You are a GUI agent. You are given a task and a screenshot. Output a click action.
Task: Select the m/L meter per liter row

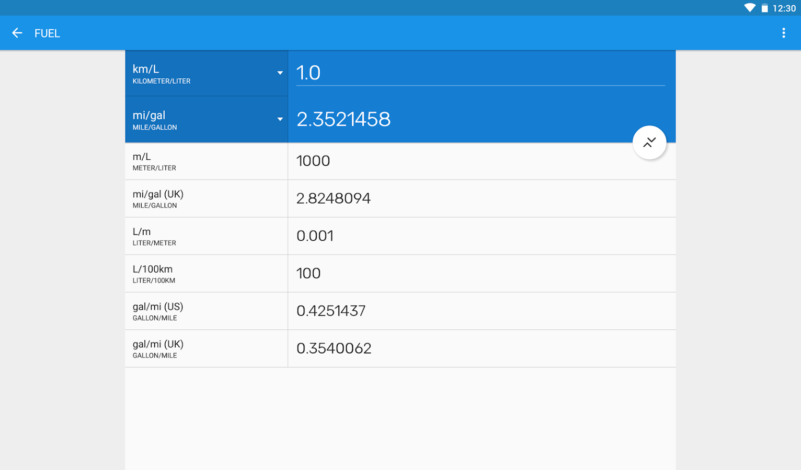(206, 161)
